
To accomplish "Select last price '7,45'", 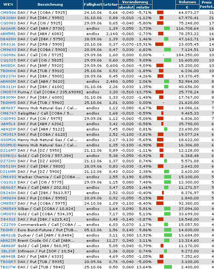I will [x=114, y=129].
